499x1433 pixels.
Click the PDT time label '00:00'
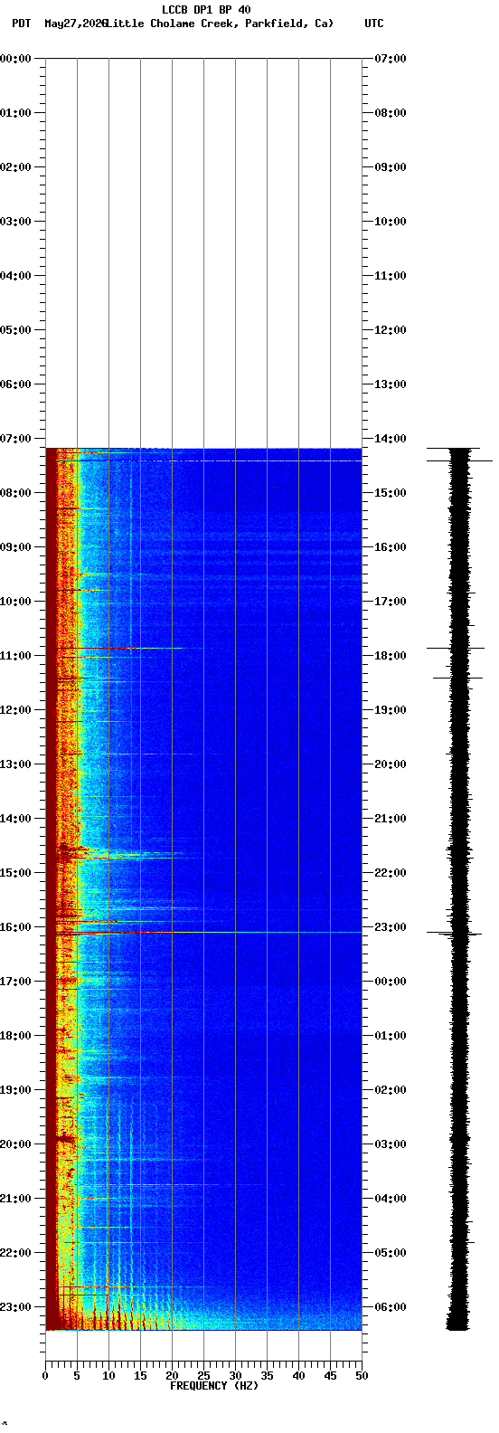coord(15,59)
